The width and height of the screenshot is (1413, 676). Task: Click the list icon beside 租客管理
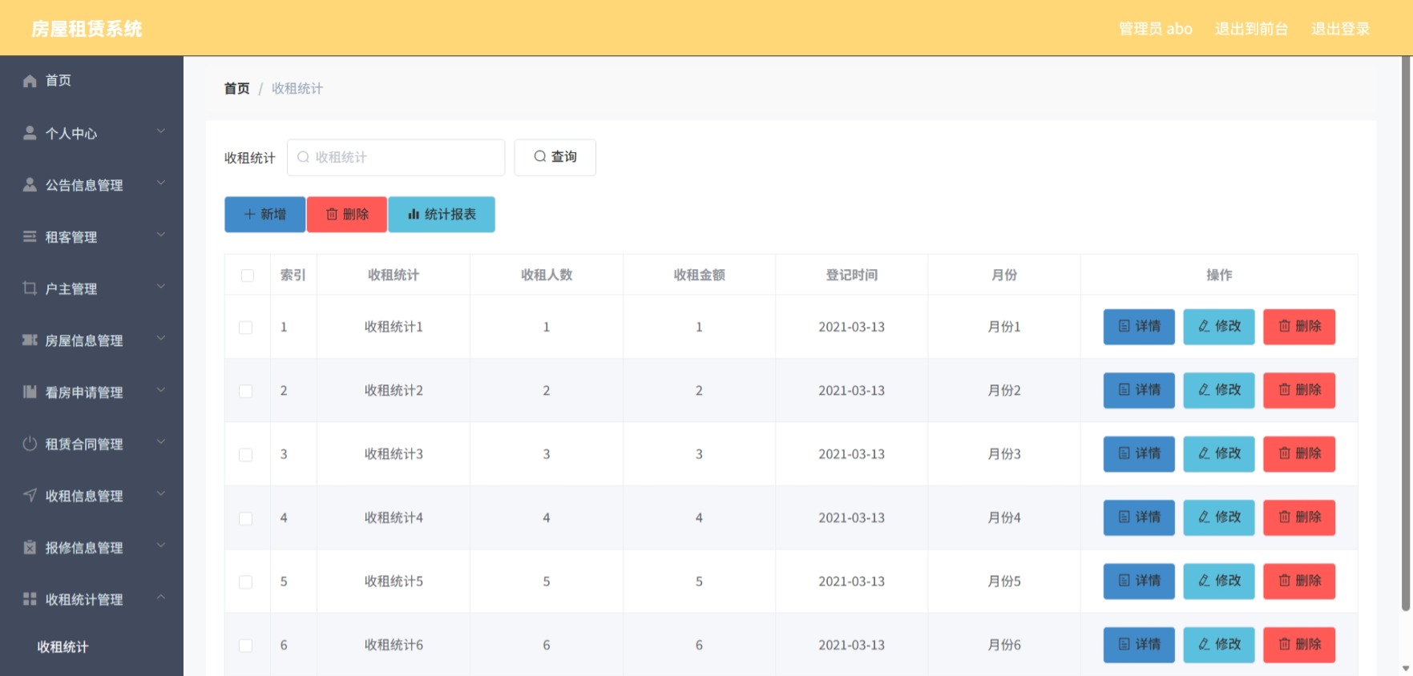30,236
